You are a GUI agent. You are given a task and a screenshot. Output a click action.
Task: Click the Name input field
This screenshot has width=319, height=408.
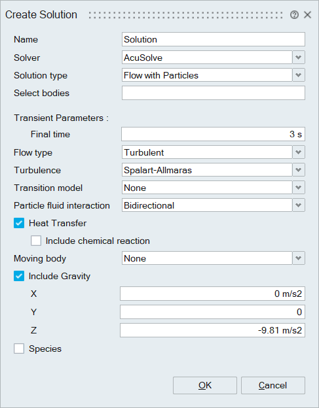pyautogui.click(x=213, y=39)
